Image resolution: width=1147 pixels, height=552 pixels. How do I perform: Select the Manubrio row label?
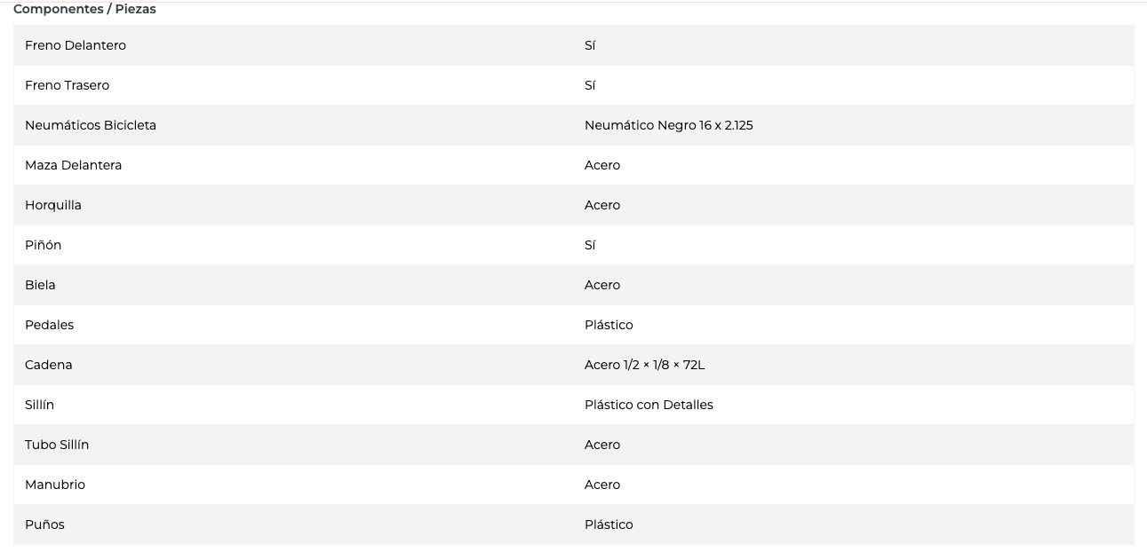click(55, 485)
